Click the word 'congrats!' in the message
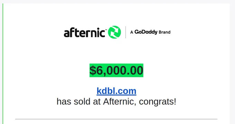The image size is (235, 124). pyautogui.click(x=158, y=102)
